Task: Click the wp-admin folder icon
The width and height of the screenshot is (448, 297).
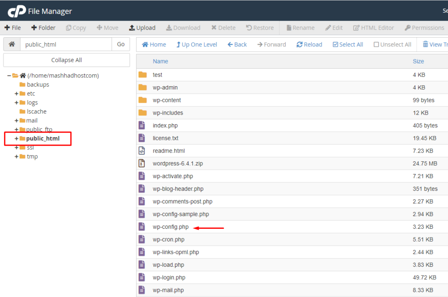Action: click(x=142, y=87)
